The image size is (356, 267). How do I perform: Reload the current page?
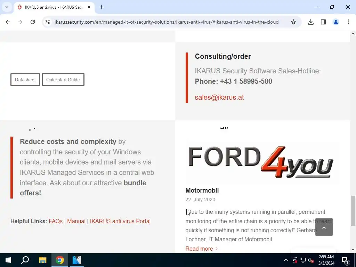coord(33,22)
